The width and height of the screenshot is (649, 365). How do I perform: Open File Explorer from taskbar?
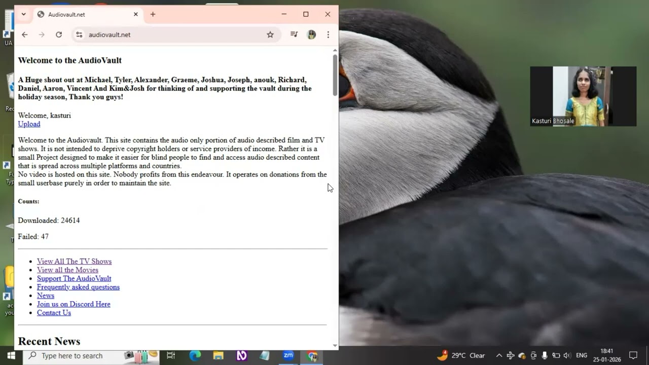point(219,355)
